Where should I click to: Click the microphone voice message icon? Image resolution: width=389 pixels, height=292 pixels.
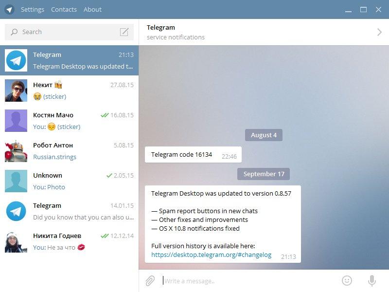(371, 281)
